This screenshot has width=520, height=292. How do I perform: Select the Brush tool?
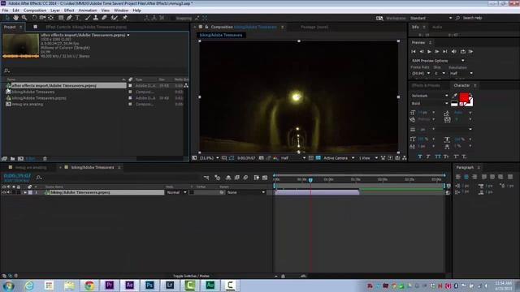pos(87,18)
